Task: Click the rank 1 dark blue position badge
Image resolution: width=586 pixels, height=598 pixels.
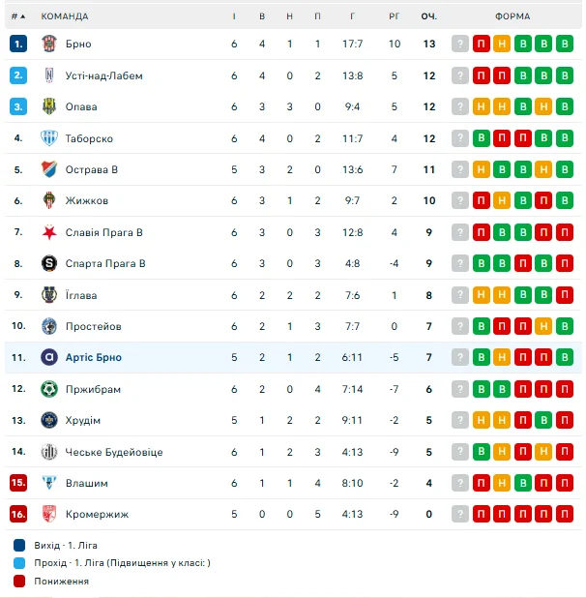Action: [18, 44]
